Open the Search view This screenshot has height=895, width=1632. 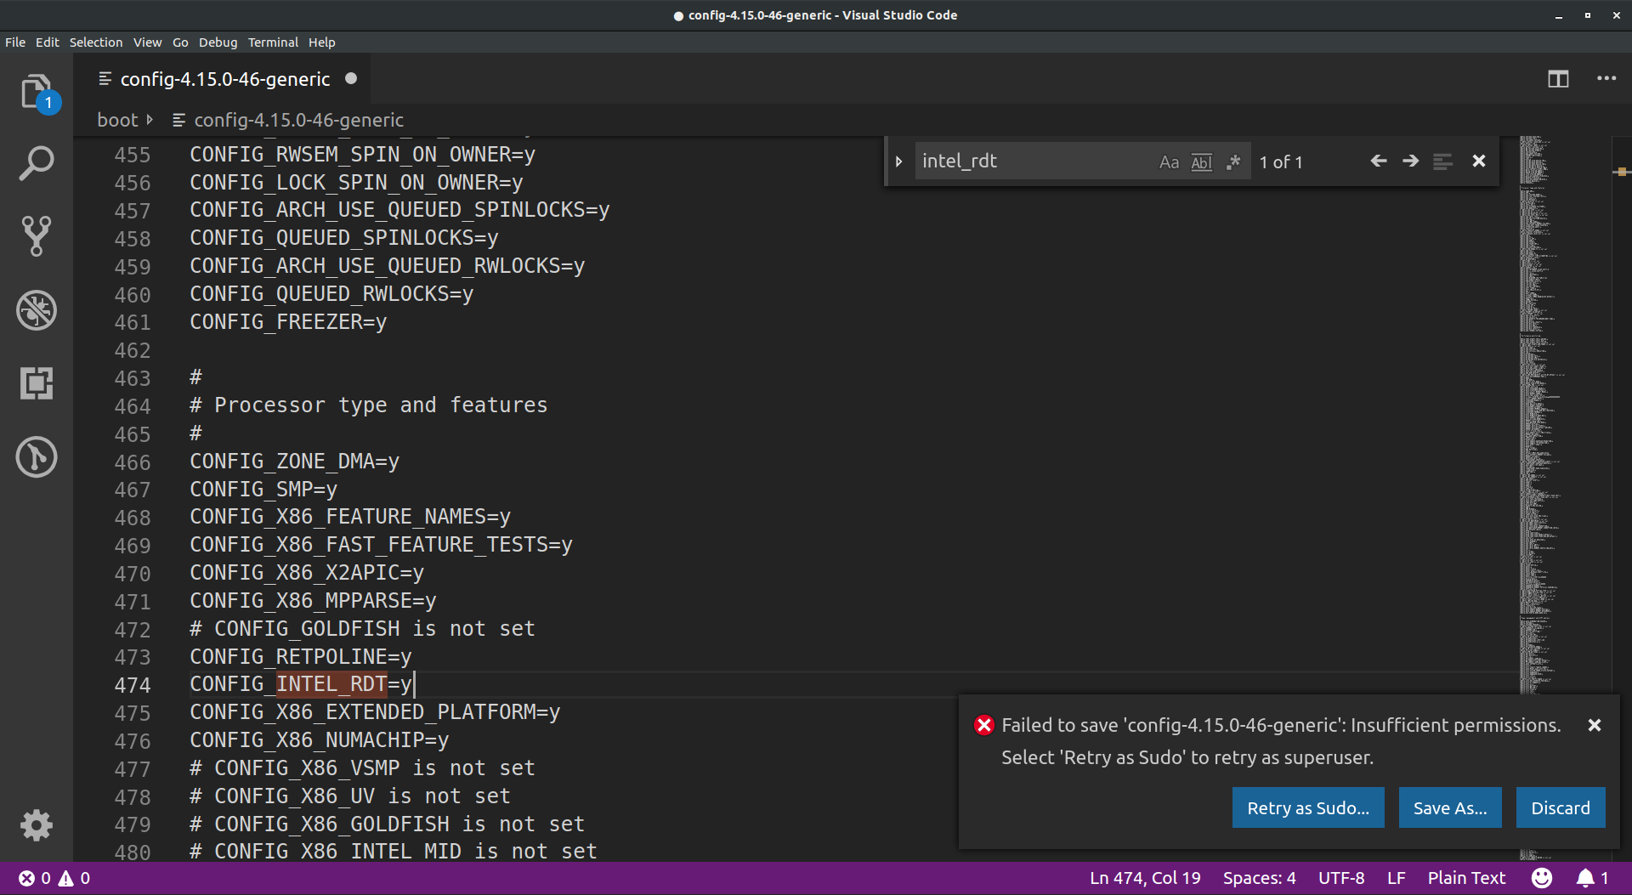coord(37,162)
